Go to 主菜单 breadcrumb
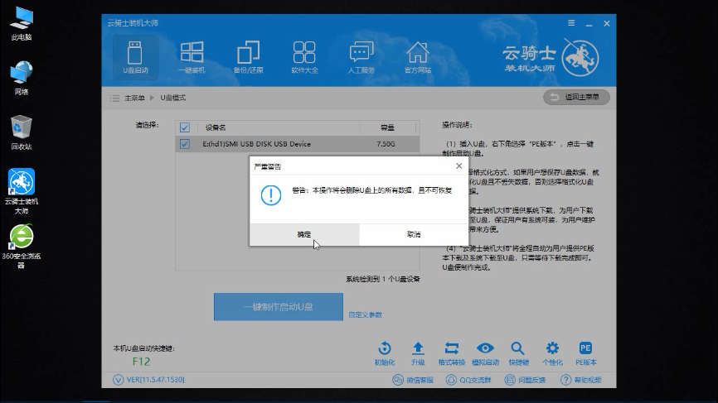The width and height of the screenshot is (718, 403). tap(134, 98)
